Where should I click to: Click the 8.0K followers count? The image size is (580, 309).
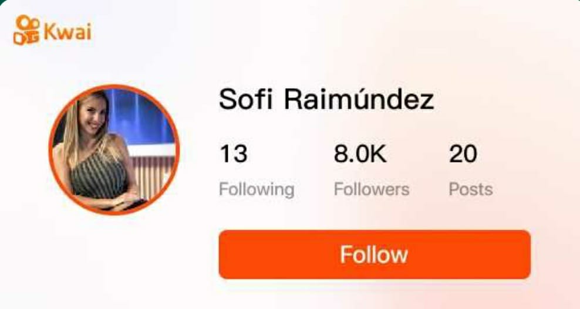(x=360, y=154)
